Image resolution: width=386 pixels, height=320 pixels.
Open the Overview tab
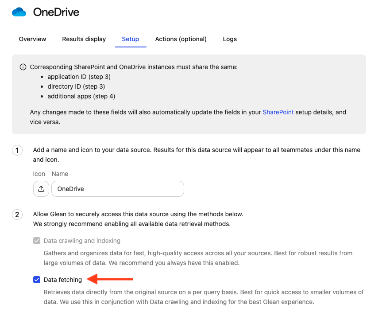pyautogui.click(x=32, y=39)
